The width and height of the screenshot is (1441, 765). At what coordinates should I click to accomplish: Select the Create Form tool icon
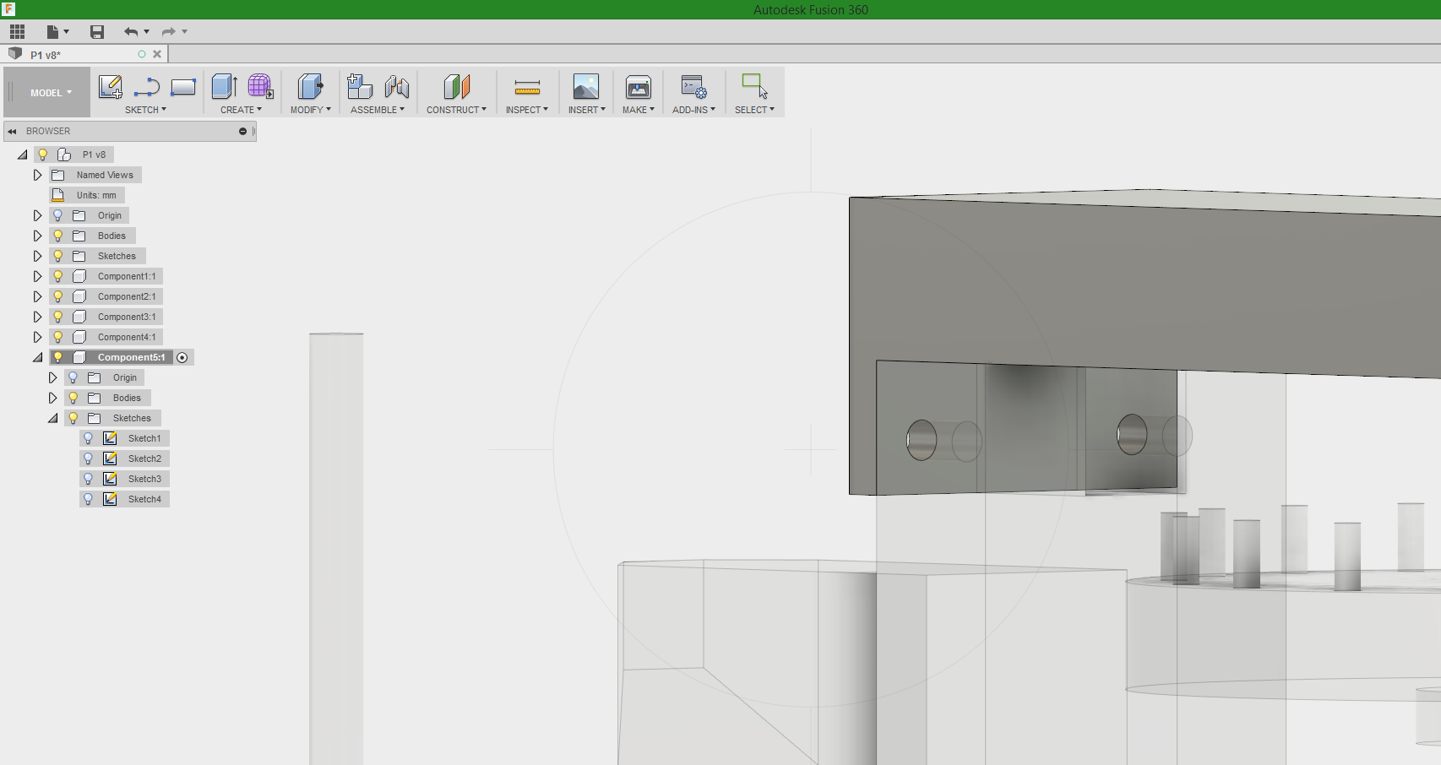(x=260, y=86)
